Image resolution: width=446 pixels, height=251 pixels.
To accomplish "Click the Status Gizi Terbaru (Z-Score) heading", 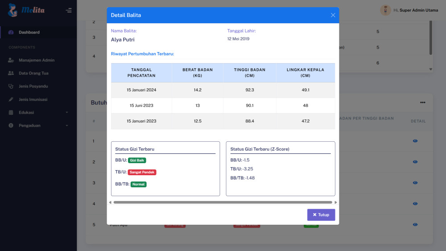I will tap(260, 149).
